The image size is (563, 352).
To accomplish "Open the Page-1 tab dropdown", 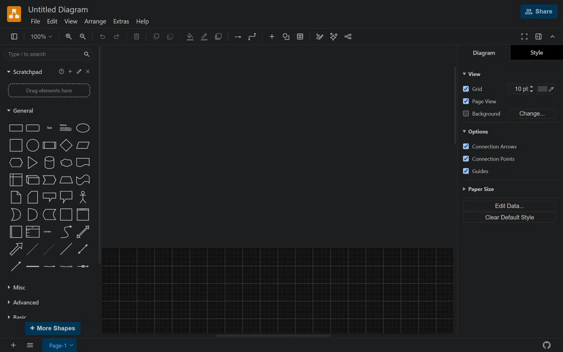I will 72,345.
